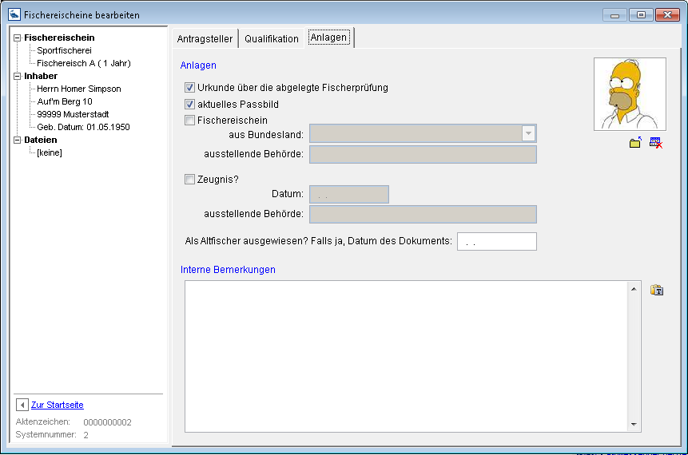Click the application icon in the title bar

[x=14, y=14]
